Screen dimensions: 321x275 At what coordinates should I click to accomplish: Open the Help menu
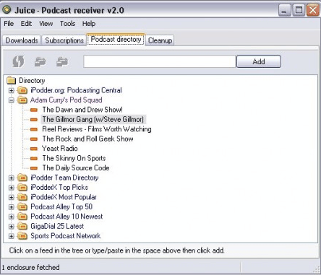point(89,24)
